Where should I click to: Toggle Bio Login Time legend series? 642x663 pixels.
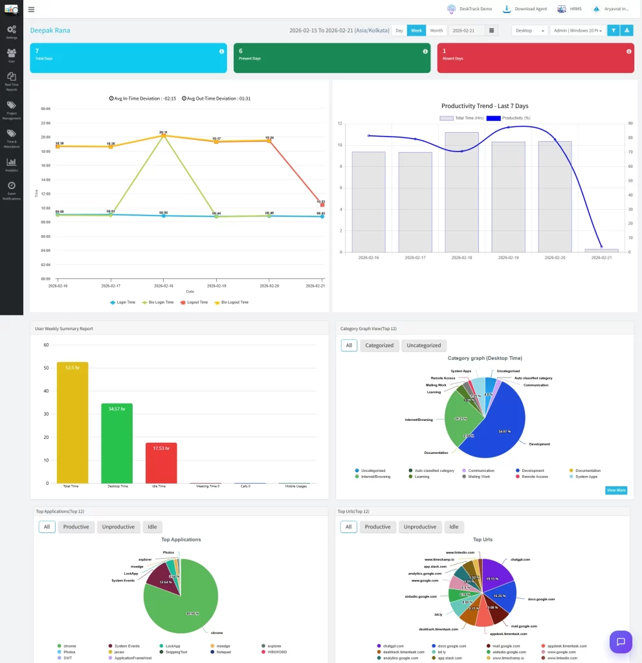click(158, 302)
